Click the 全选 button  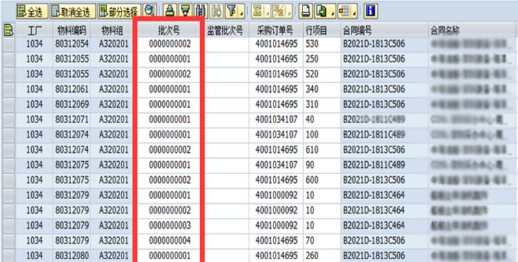[x=32, y=12]
